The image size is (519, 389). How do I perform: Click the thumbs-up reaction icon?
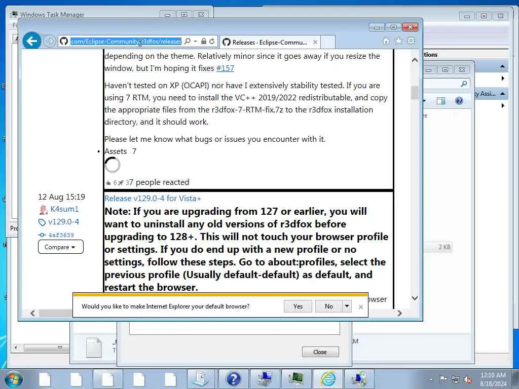tap(108, 182)
